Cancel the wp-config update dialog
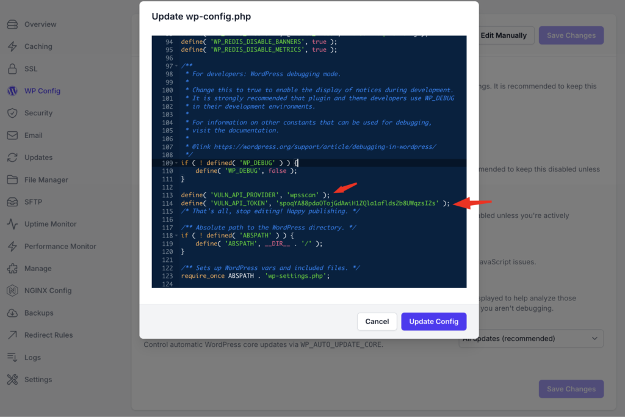Image resolution: width=625 pixels, height=417 pixels. pyautogui.click(x=377, y=322)
